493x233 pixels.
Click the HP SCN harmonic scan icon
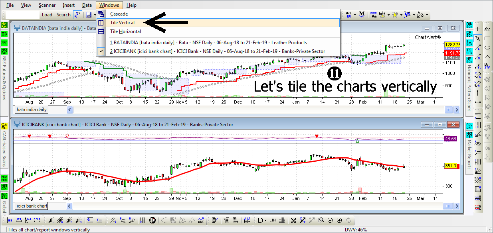click(469, 61)
